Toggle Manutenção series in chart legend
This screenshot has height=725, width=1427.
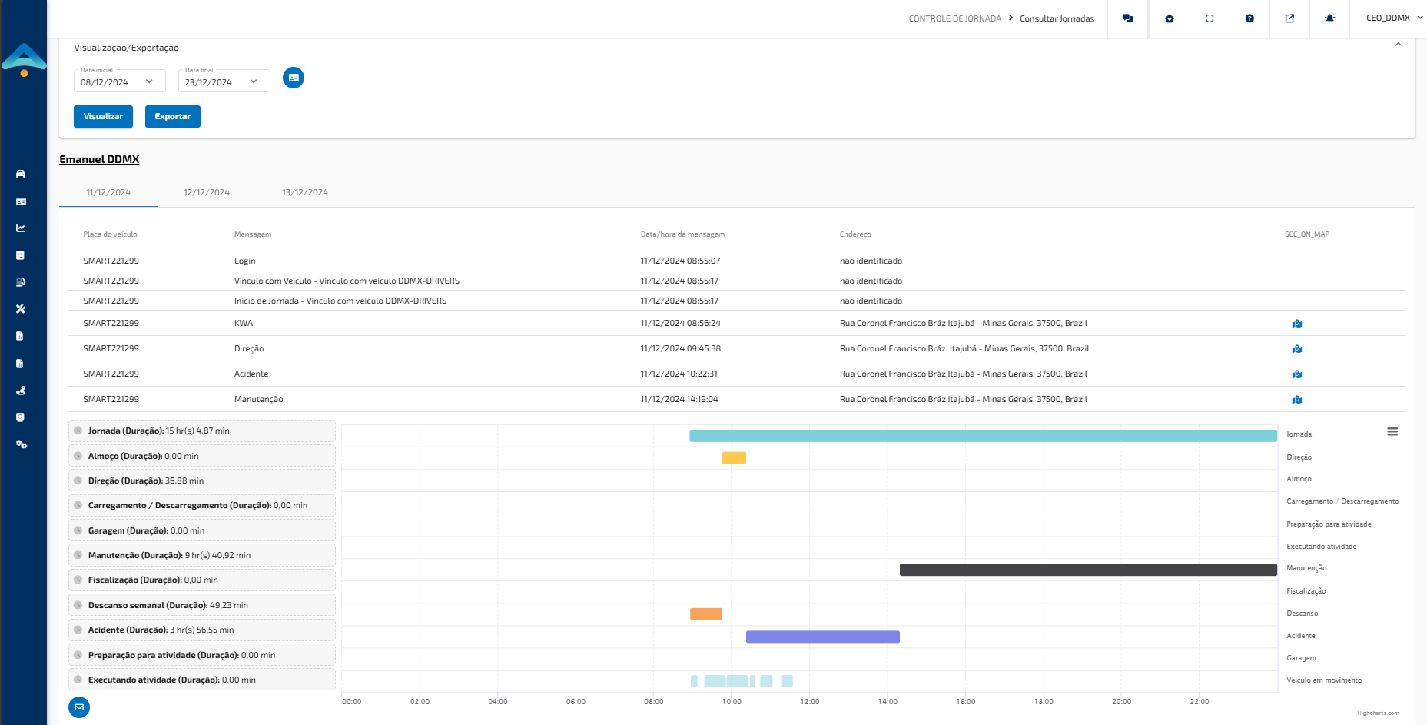[x=1306, y=568]
